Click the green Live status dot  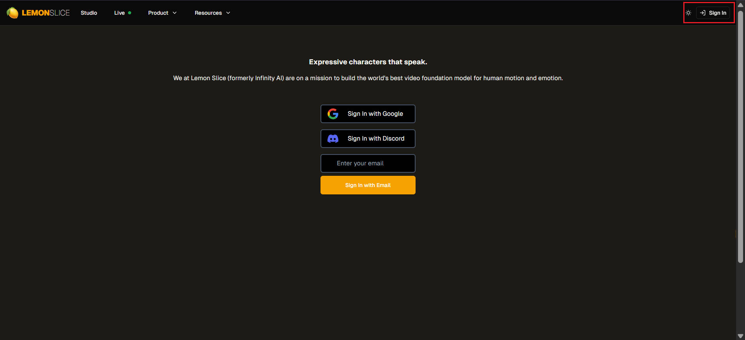coord(130,13)
